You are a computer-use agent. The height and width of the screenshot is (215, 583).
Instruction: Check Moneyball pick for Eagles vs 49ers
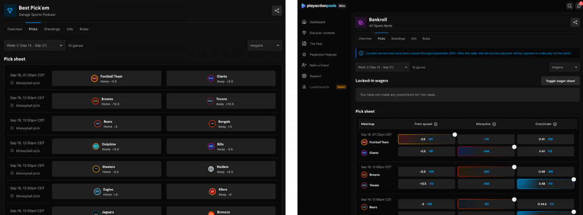click(12, 196)
